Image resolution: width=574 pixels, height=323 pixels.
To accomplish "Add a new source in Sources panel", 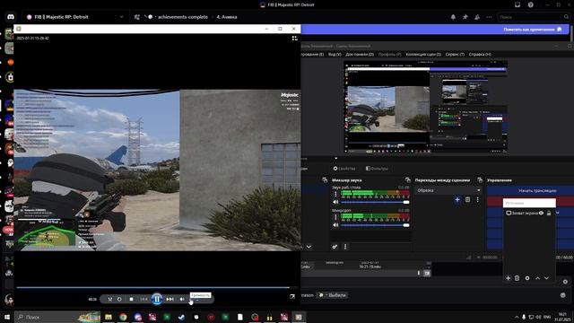I will point(509,278).
